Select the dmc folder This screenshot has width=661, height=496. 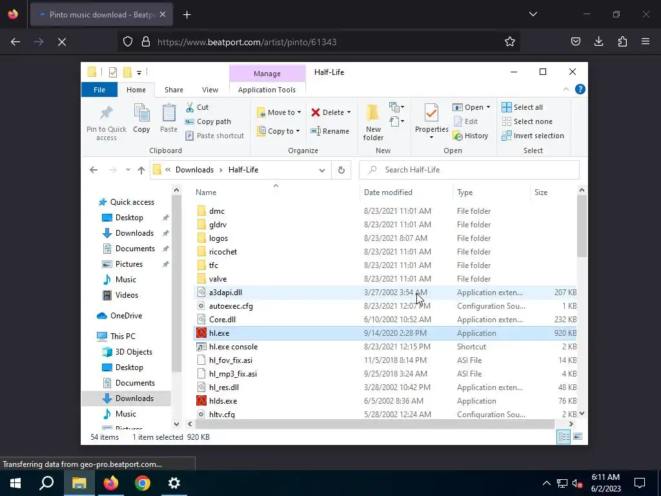(217, 211)
